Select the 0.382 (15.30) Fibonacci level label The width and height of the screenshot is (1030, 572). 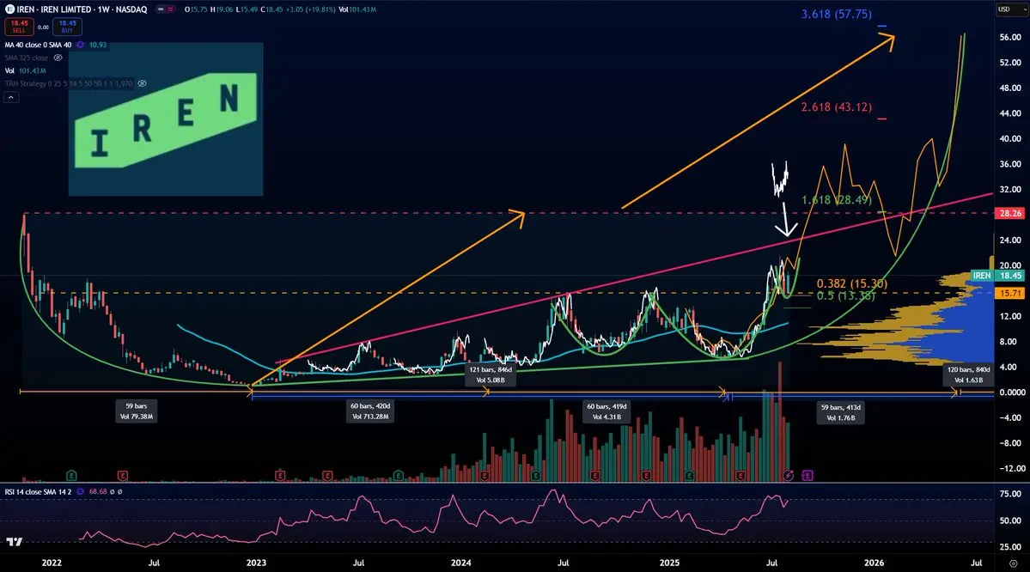pyautogui.click(x=851, y=283)
